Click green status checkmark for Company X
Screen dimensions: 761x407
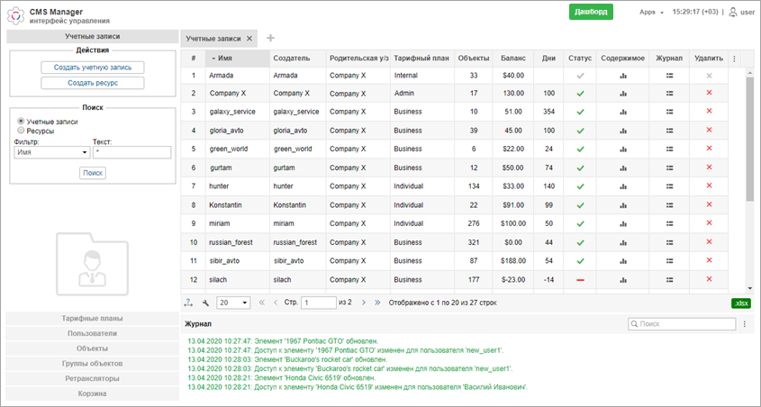[x=580, y=94]
